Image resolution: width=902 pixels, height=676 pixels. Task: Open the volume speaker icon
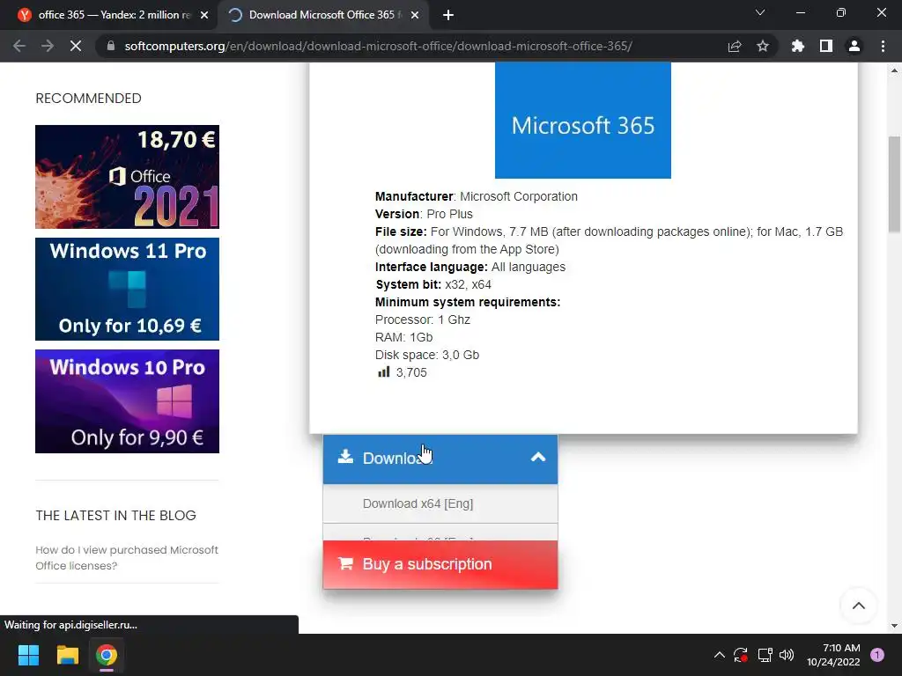coord(787,655)
